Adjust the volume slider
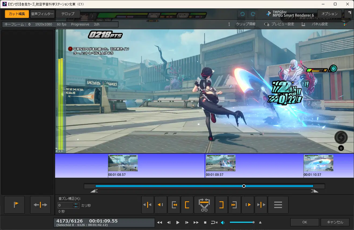 (x=242, y=222)
